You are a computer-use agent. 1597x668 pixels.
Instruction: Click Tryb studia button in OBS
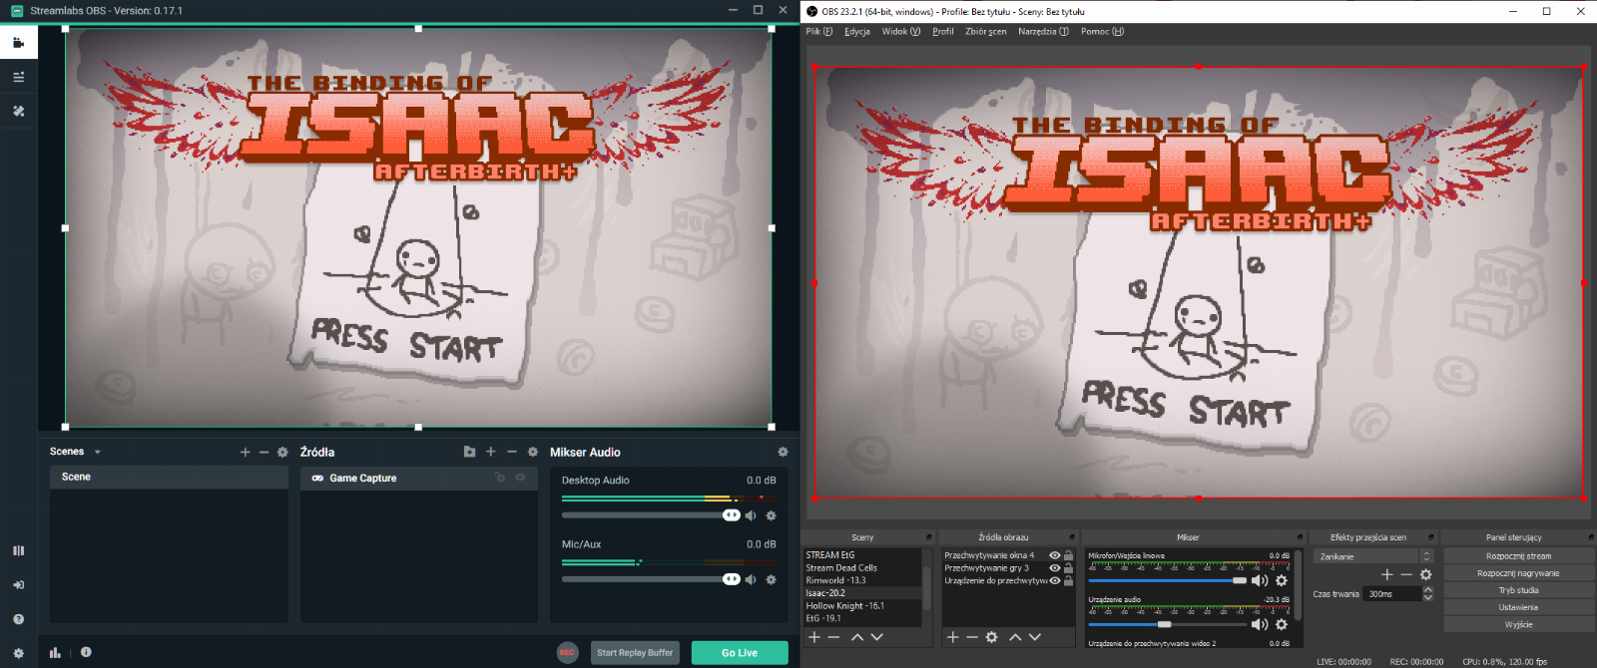pyautogui.click(x=1518, y=590)
